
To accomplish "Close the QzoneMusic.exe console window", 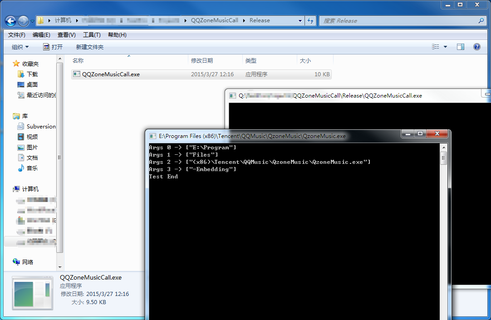I will (437, 134).
